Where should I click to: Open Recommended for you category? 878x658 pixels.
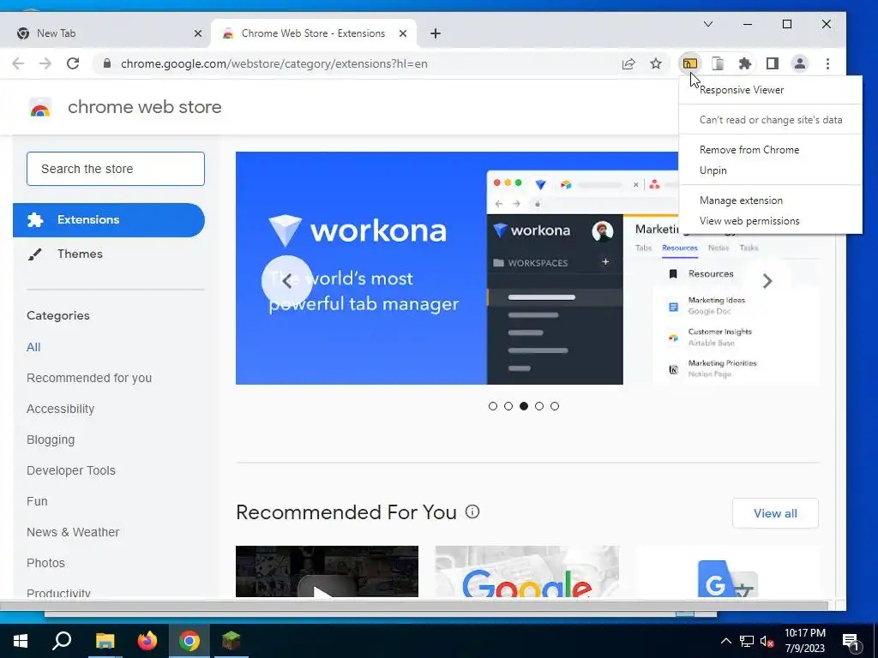click(x=89, y=378)
